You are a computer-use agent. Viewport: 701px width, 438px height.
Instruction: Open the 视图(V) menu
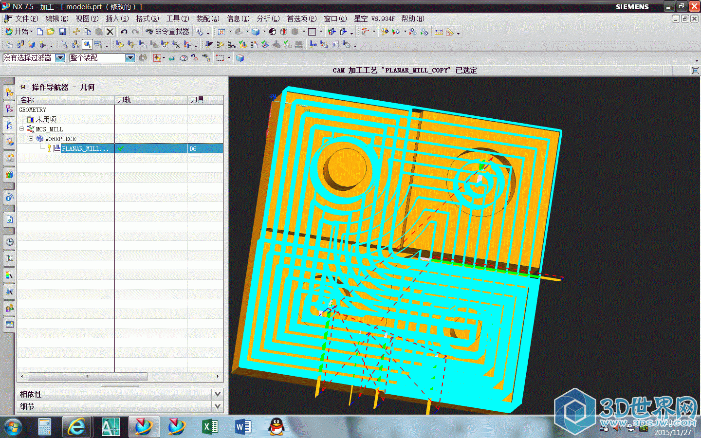pyautogui.click(x=87, y=18)
